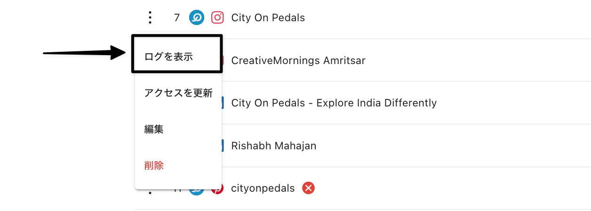Click the blue icon edge before City On Pedals - Explore India
Screen dimensions: 591x211
(223, 103)
